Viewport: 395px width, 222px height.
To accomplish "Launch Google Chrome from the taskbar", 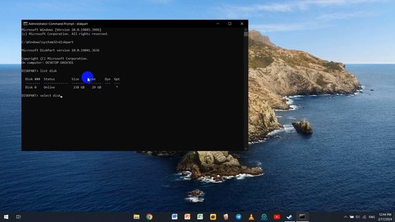I will (149, 216).
